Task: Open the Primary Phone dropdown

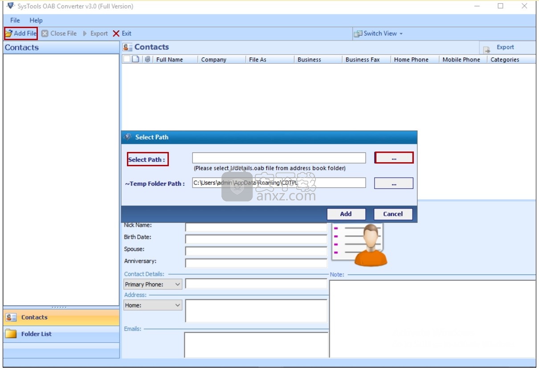Action: [x=153, y=284]
